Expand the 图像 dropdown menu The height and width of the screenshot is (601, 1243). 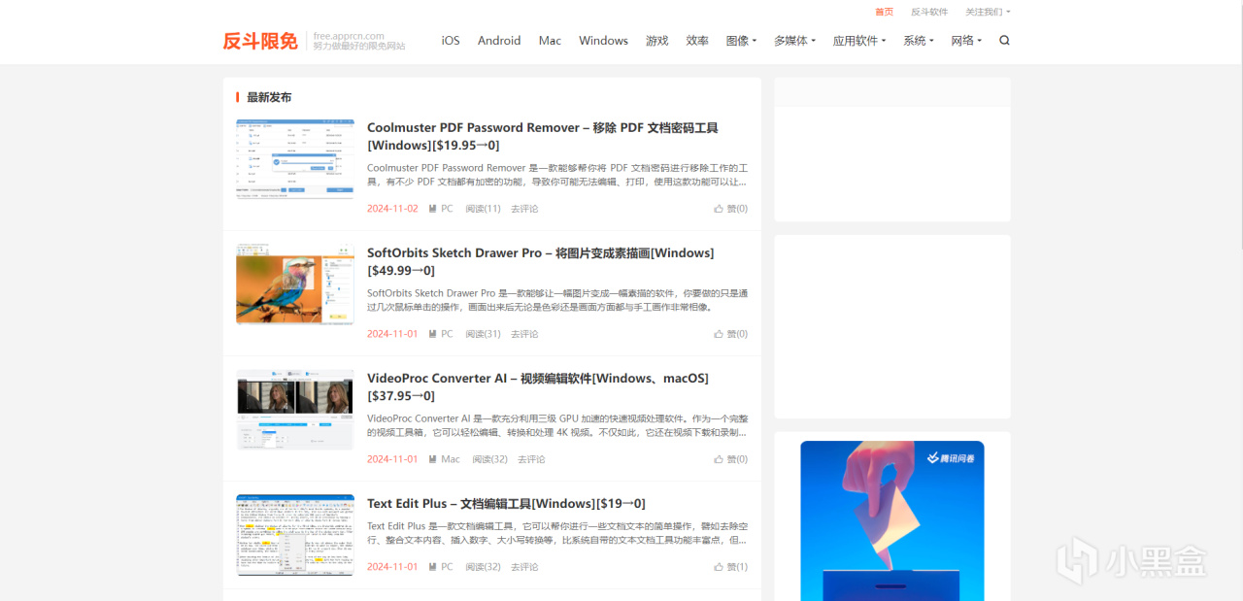[x=741, y=41]
